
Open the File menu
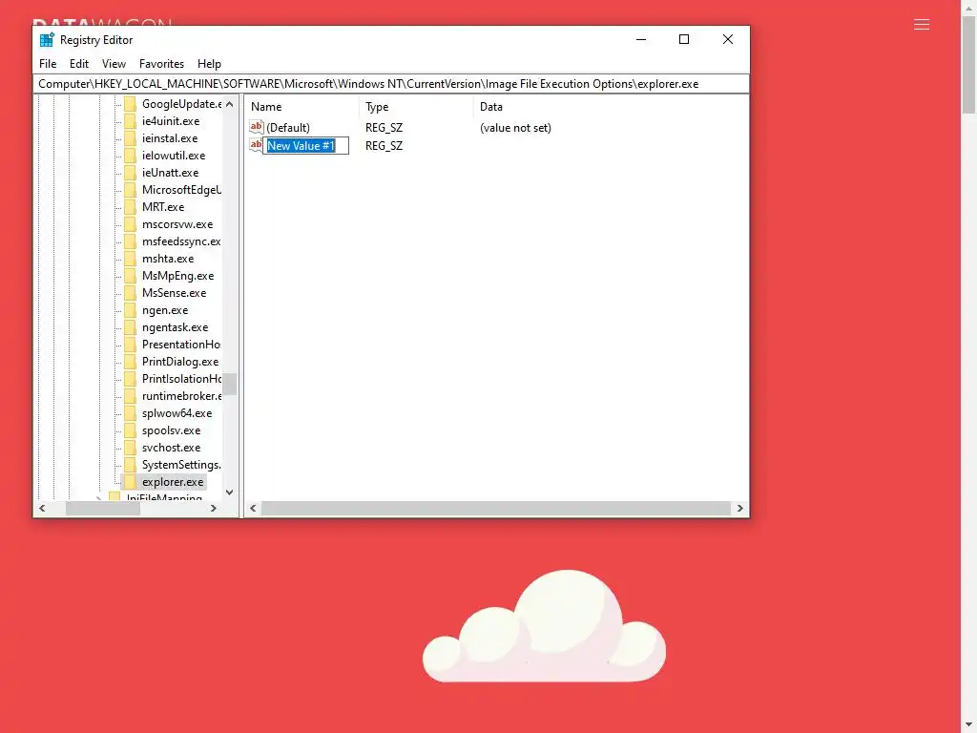pyautogui.click(x=48, y=64)
